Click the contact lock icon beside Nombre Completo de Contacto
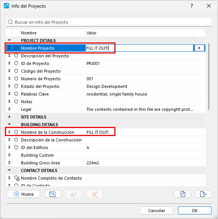This screenshot has width=218, height=219. [x=17, y=178]
